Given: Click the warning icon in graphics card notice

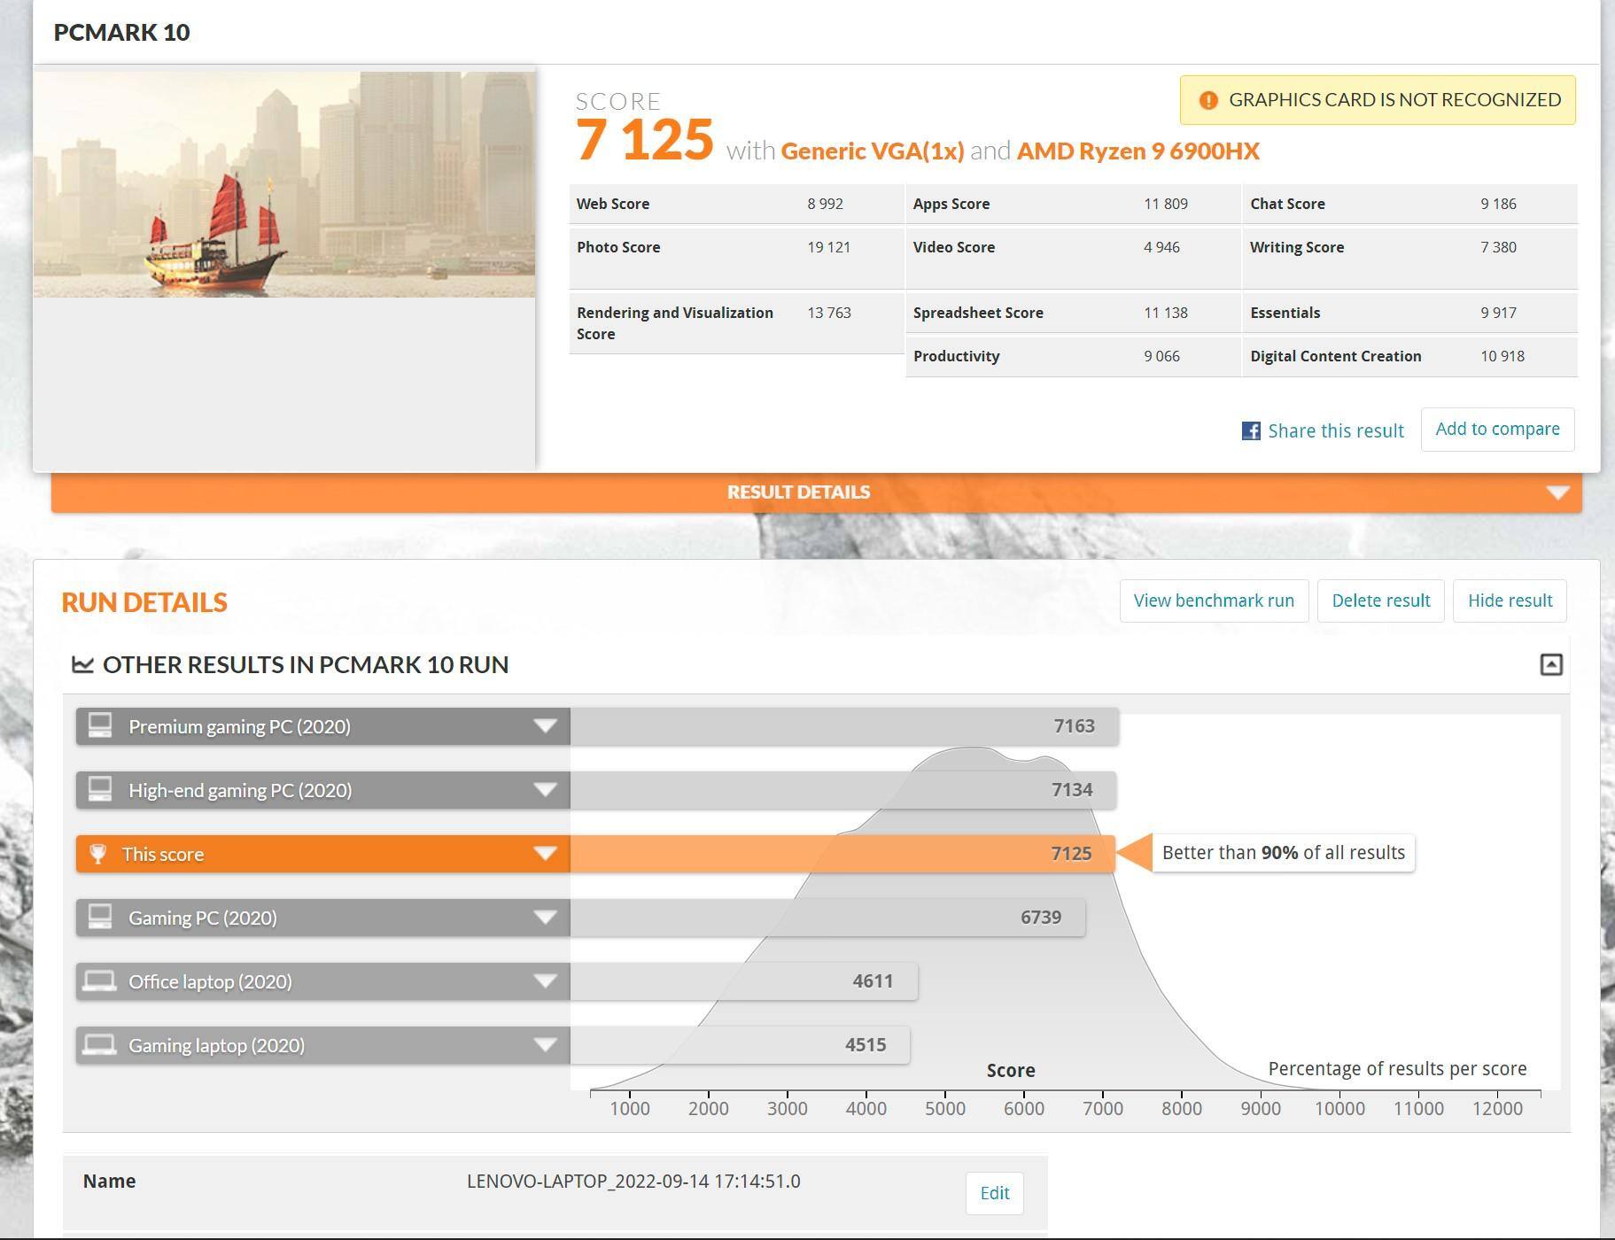Looking at the screenshot, I should pyautogui.click(x=1207, y=100).
